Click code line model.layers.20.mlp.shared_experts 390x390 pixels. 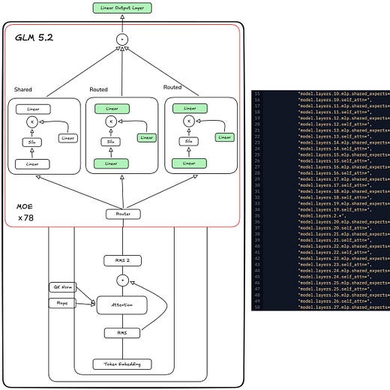344,222
